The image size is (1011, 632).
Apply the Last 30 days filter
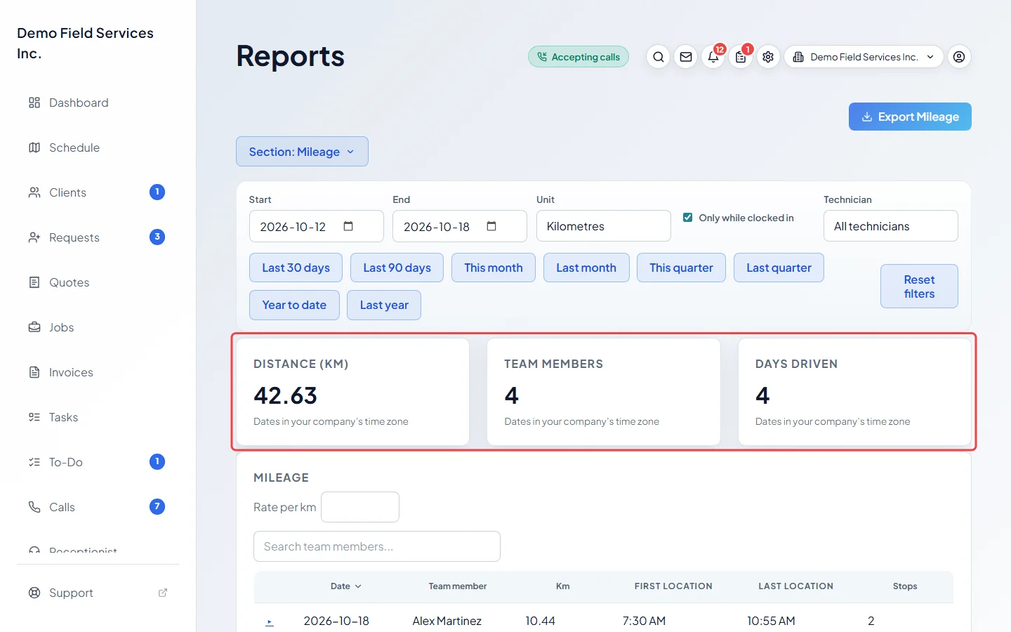point(296,268)
